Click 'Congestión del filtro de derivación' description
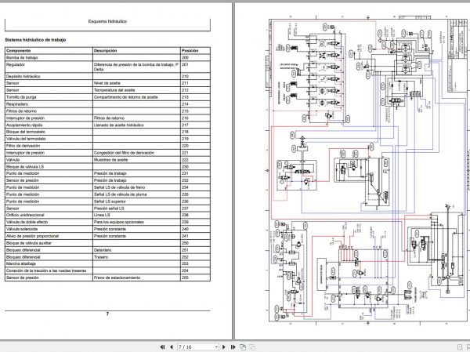The image size is (470, 352). pyautogui.click(x=124, y=152)
